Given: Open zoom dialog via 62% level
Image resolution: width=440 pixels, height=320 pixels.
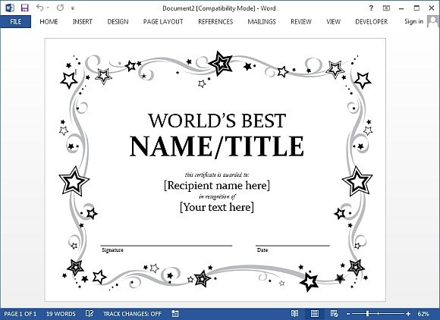Looking at the screenshot, I should click(x=423, y=314).
